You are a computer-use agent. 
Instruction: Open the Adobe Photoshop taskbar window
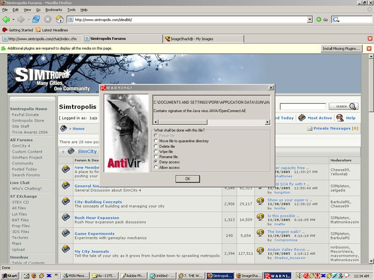pos(133,276)
